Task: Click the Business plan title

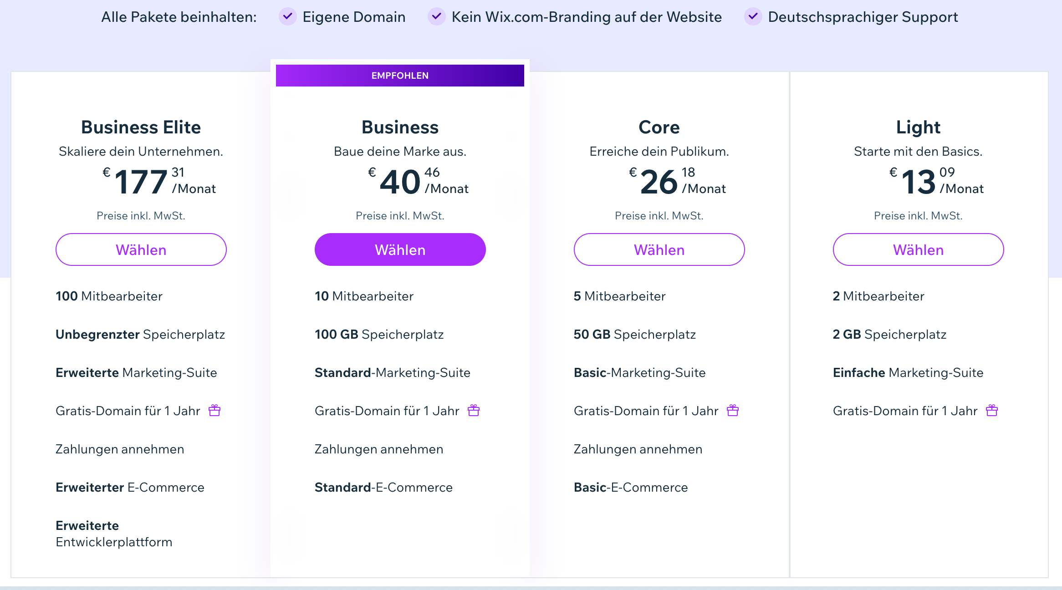Action: [400, 127]
